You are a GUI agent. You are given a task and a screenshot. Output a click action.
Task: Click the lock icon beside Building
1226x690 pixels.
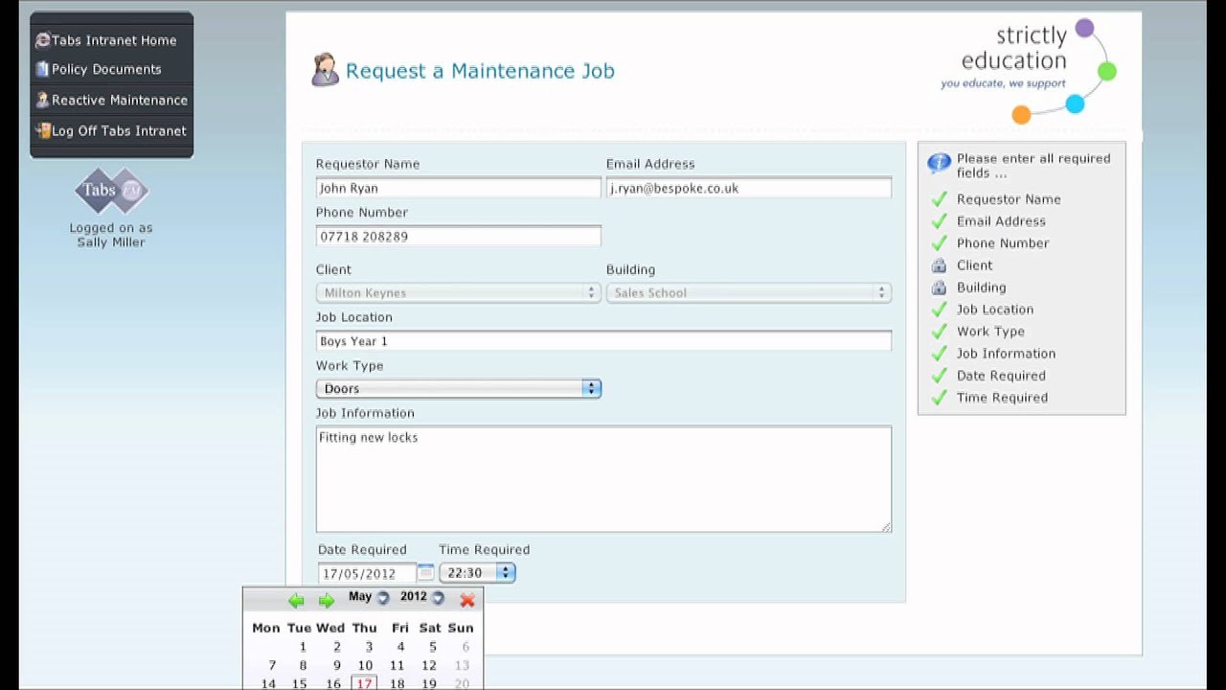point(939,287)
